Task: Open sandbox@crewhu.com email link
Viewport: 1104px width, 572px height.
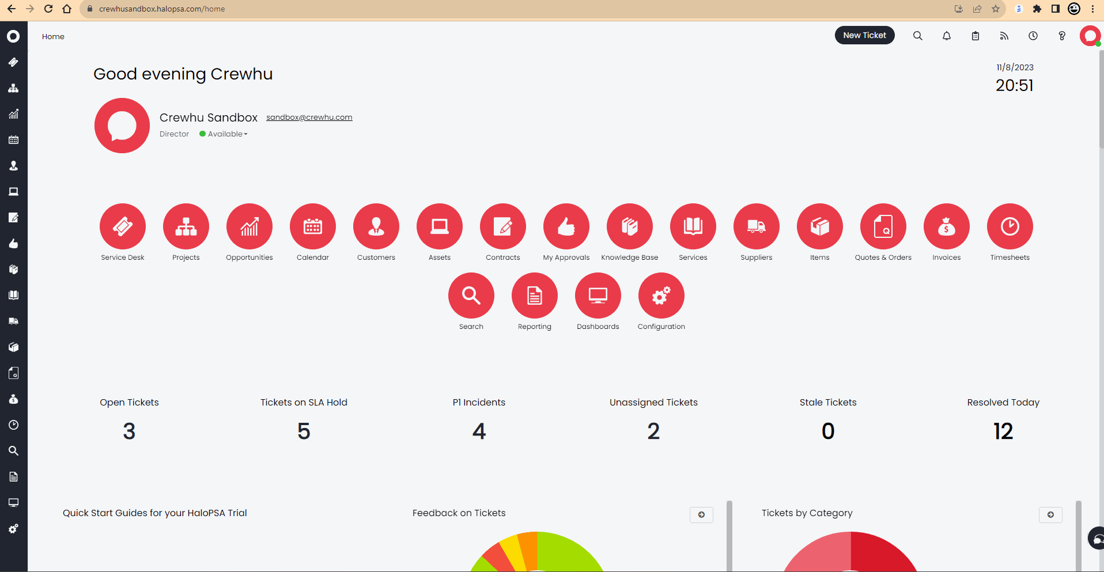Action: (309, 118)
